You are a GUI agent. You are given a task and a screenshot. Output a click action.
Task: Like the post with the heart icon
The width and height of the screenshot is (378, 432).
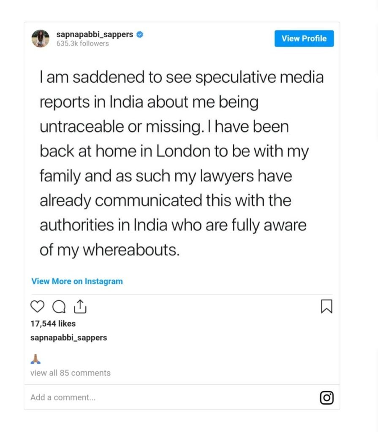[37, 307]
